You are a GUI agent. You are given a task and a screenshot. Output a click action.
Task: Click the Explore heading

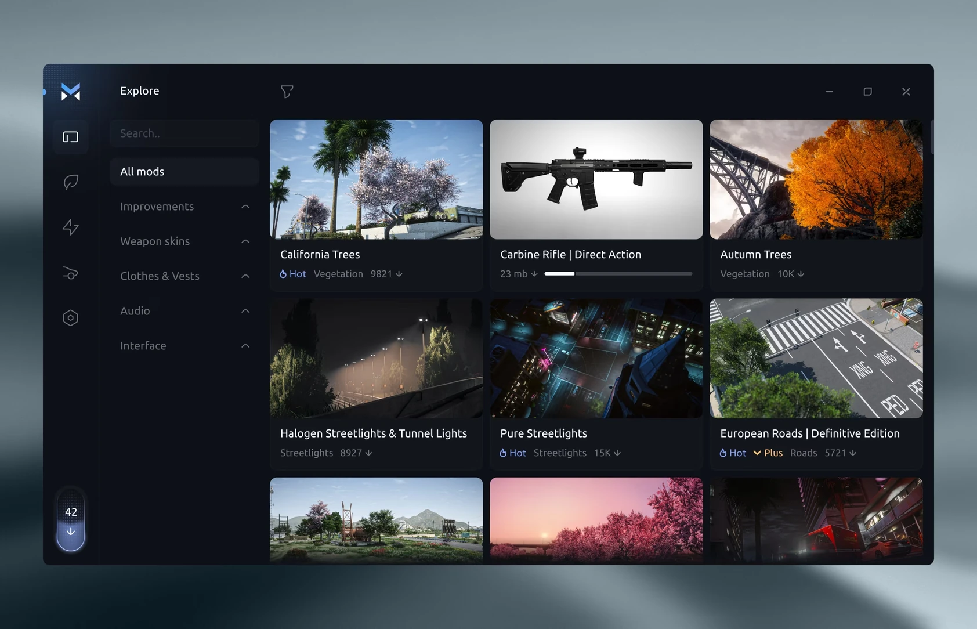(140, 91)
